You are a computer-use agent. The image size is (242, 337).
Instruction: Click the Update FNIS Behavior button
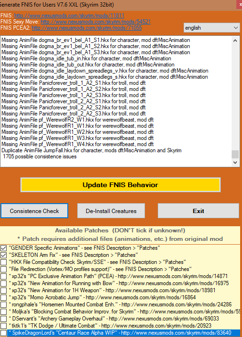click(x=121, y=185)
